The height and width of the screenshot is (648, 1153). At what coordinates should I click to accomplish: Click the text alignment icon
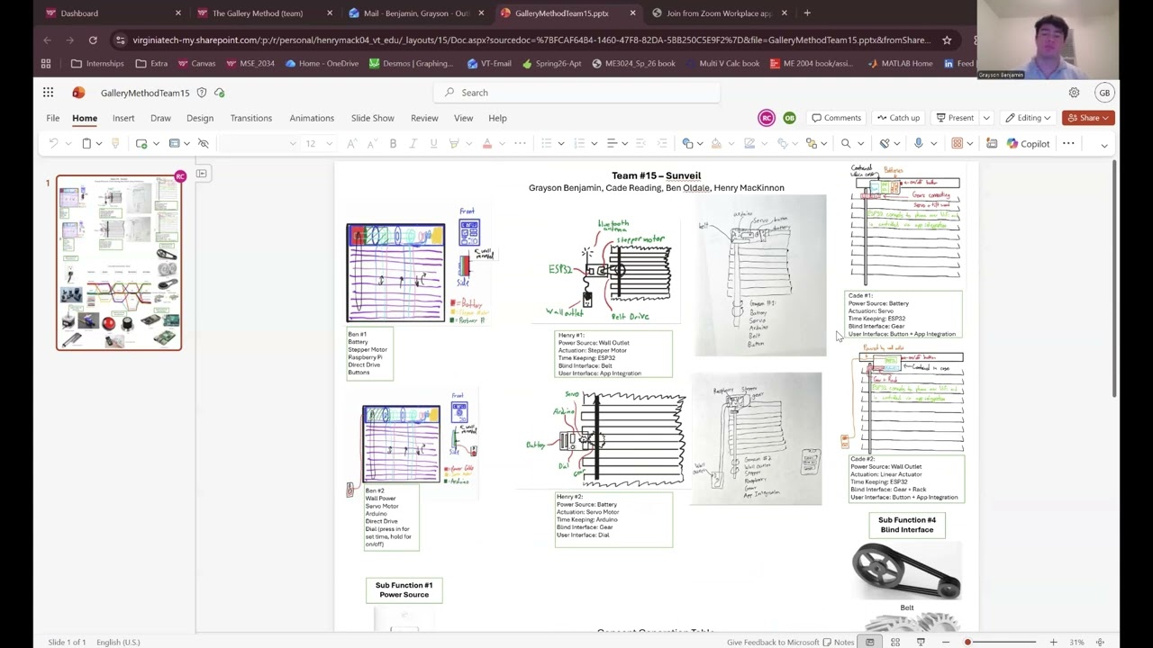tap(612, 144)
